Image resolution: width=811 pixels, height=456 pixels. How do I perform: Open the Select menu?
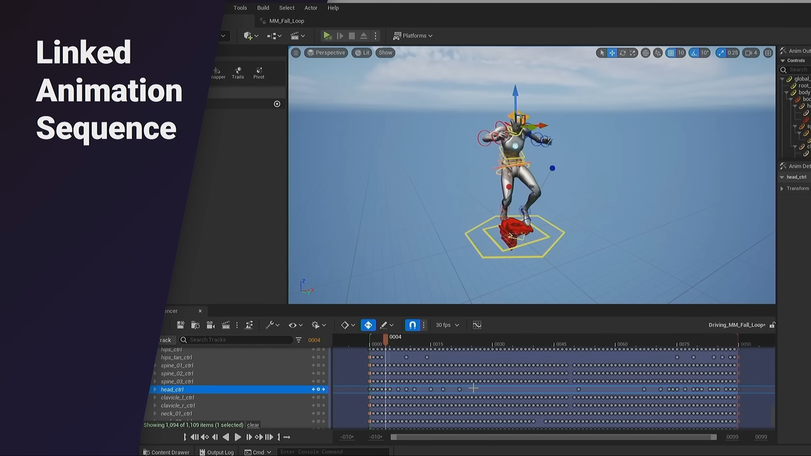pyautogui.click(x=287, y=7)
